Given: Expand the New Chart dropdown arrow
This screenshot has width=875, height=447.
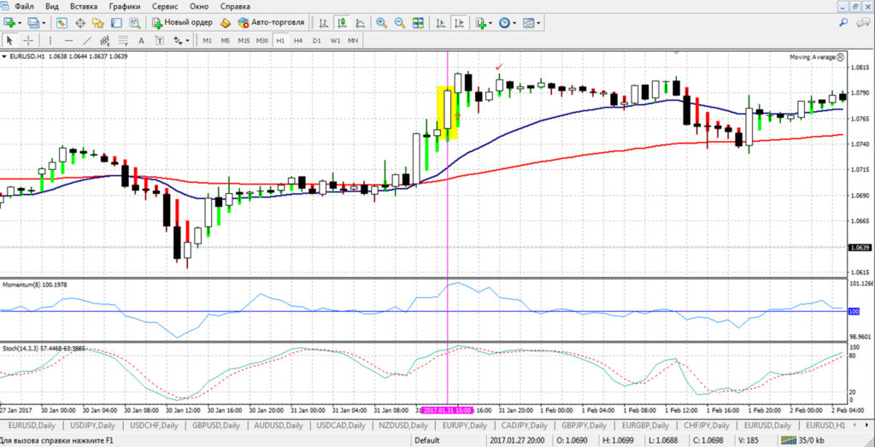Looking at the screenshot, I should [21, 23].
